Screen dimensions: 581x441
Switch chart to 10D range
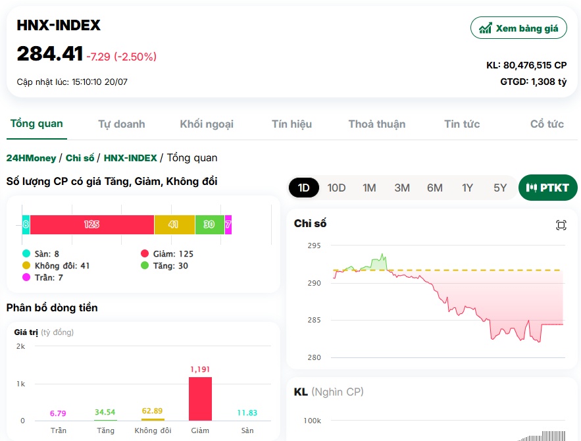coord(336,188)
